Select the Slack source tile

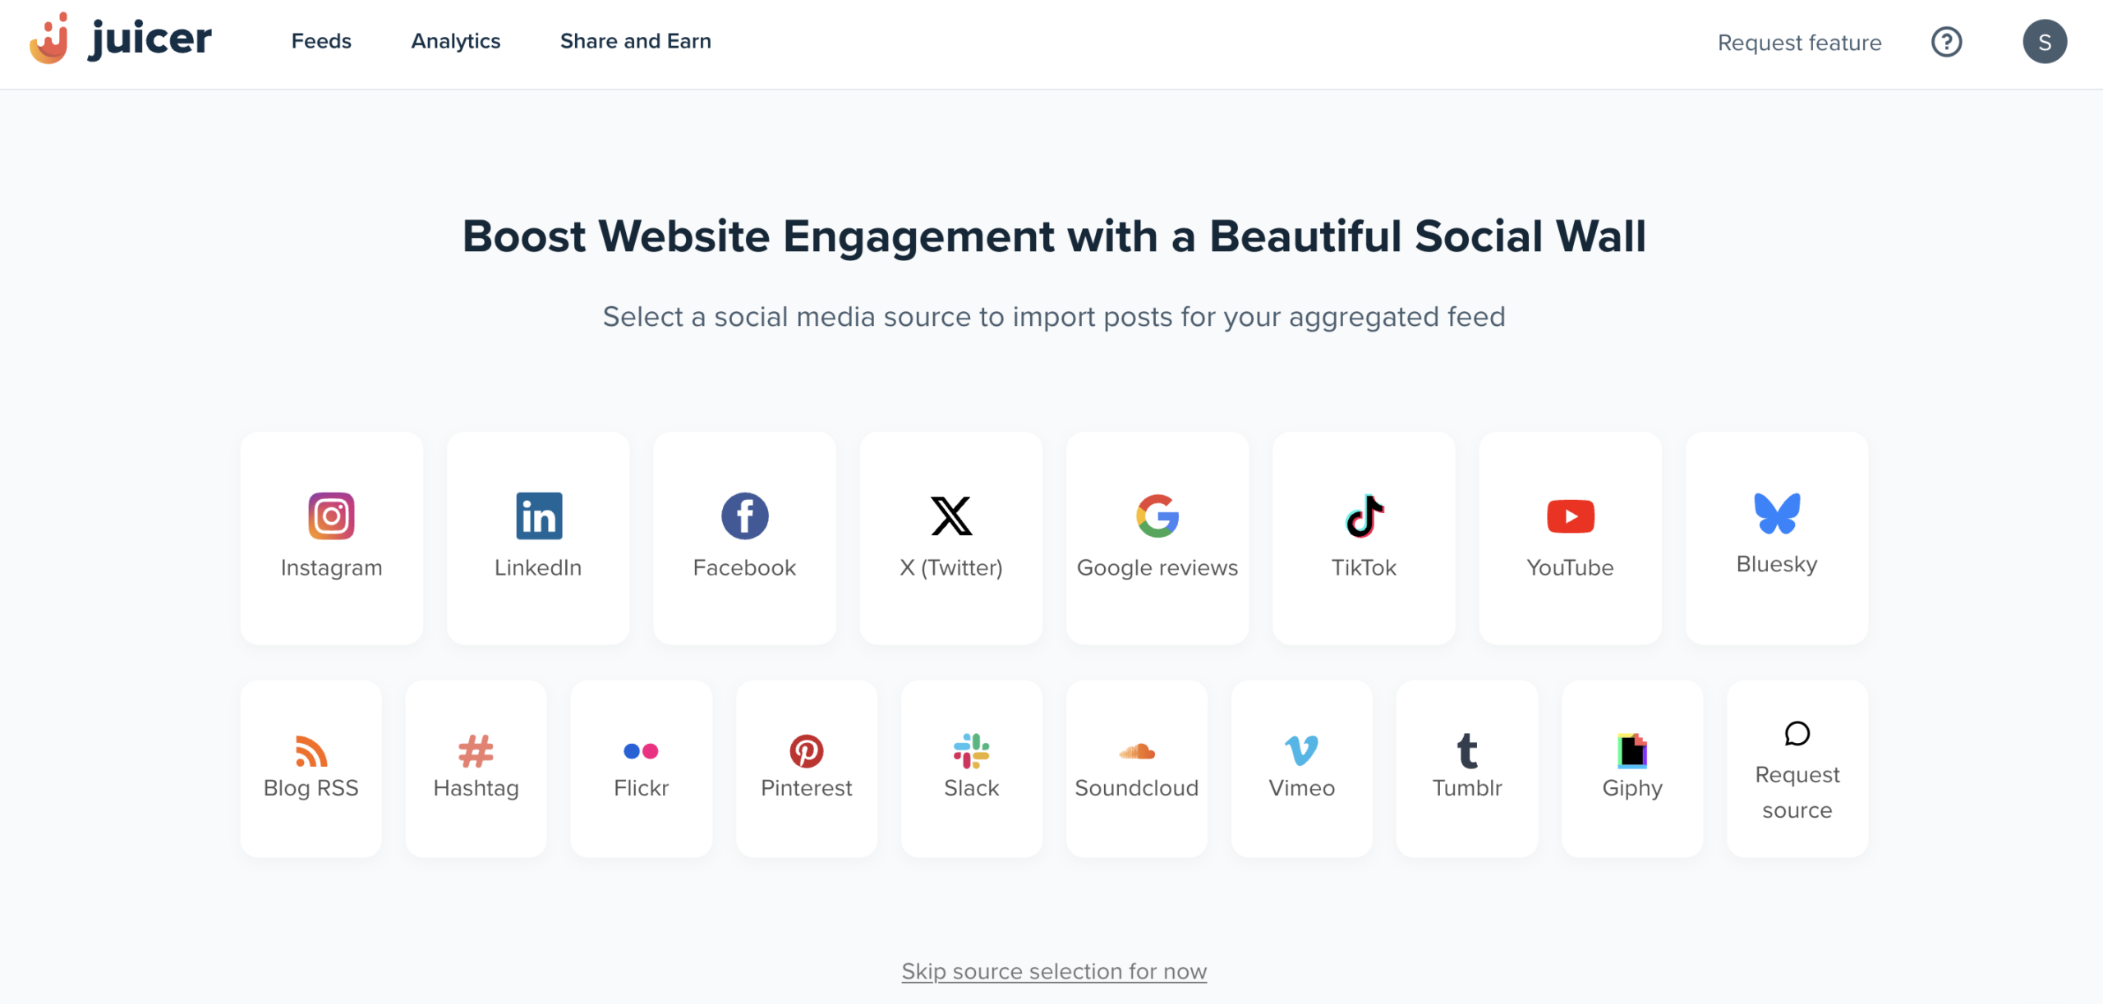971,751
